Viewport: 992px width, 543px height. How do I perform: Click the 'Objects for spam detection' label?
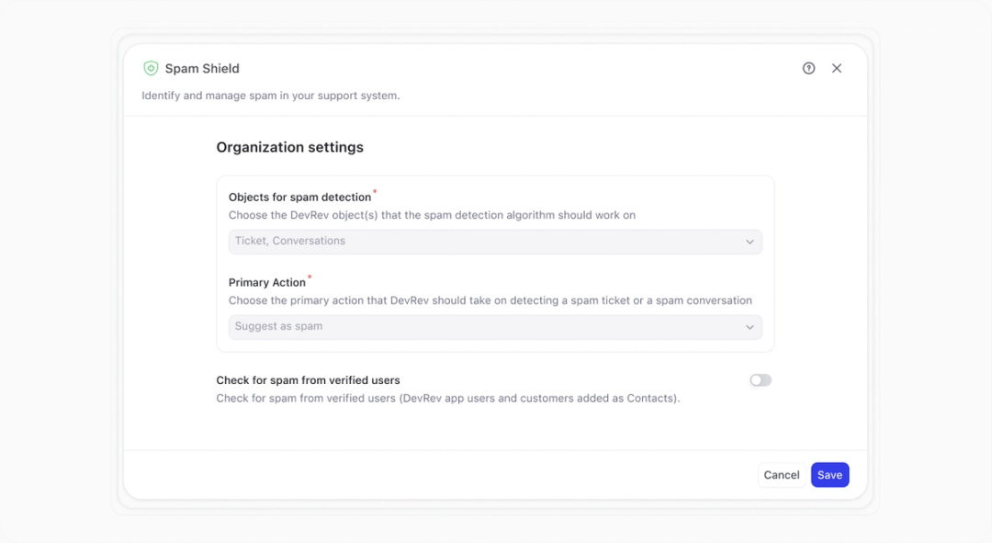[x=299, y=198]
